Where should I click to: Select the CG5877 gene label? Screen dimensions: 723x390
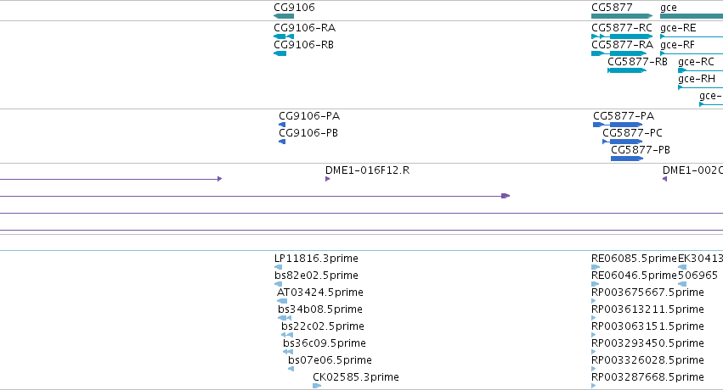[612, 8]
